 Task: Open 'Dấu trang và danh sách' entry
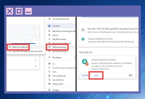(x=62, y=43)
